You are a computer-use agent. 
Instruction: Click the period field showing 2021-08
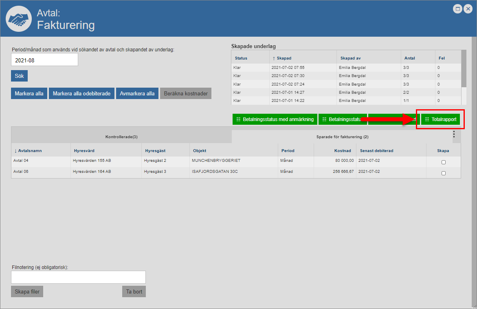44,60
